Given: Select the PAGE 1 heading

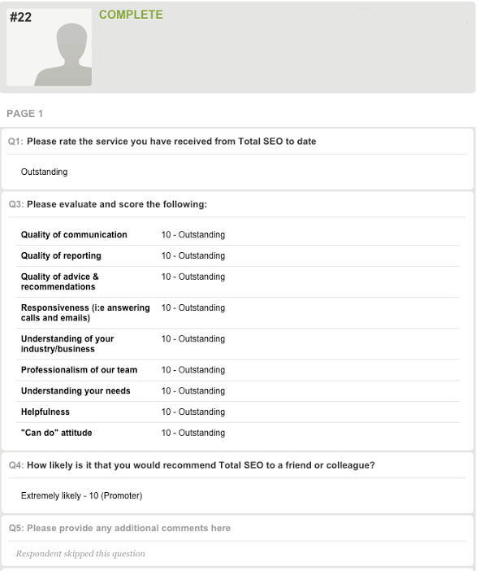Looking at the screenshot, I should point(24,114).
